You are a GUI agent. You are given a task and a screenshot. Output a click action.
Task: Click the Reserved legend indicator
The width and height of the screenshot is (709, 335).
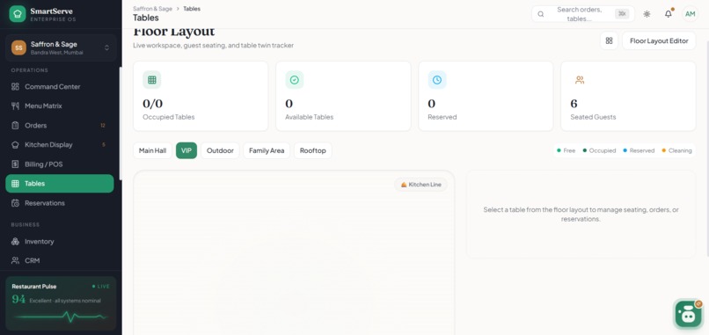(639, 150)
